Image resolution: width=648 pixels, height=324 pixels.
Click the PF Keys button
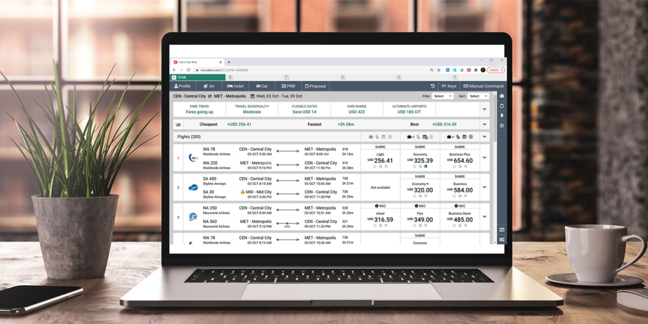point(448,86)
